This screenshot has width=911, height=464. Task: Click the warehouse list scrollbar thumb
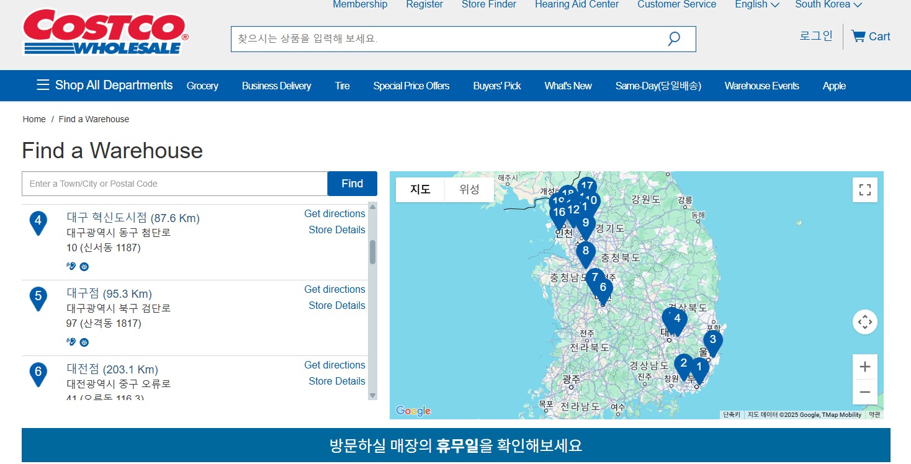point(373,252)
